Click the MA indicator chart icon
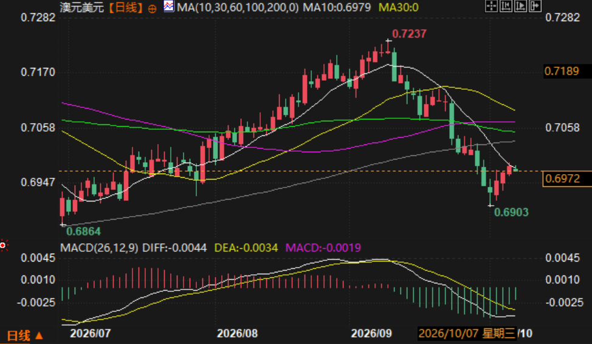Image resolution: width=592 pixels, height=344 pixels. point(169,6)
